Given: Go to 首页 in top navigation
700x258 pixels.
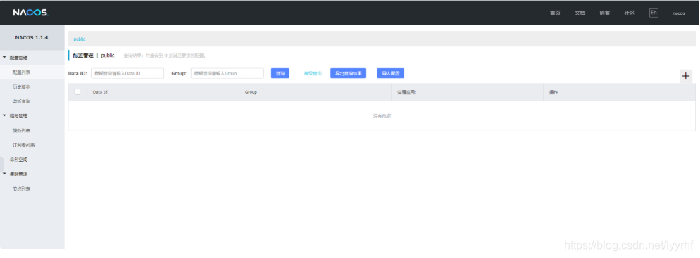Looking at the screenshot, I should point(555,13).
